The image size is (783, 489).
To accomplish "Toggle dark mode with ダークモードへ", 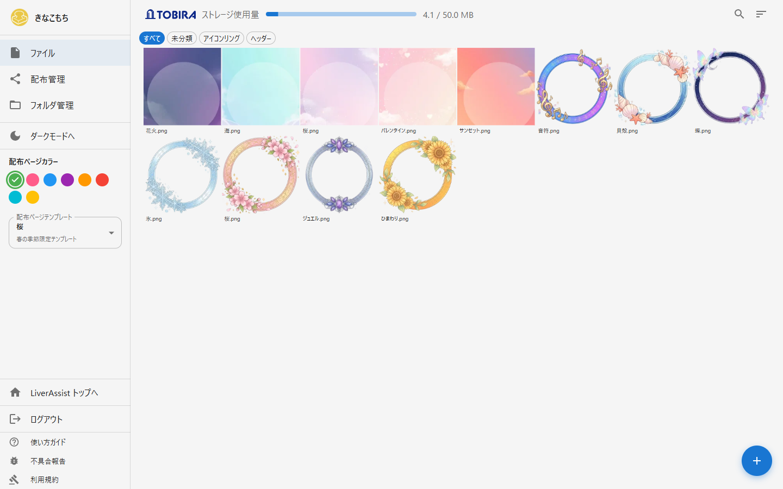I will point(52,136).
